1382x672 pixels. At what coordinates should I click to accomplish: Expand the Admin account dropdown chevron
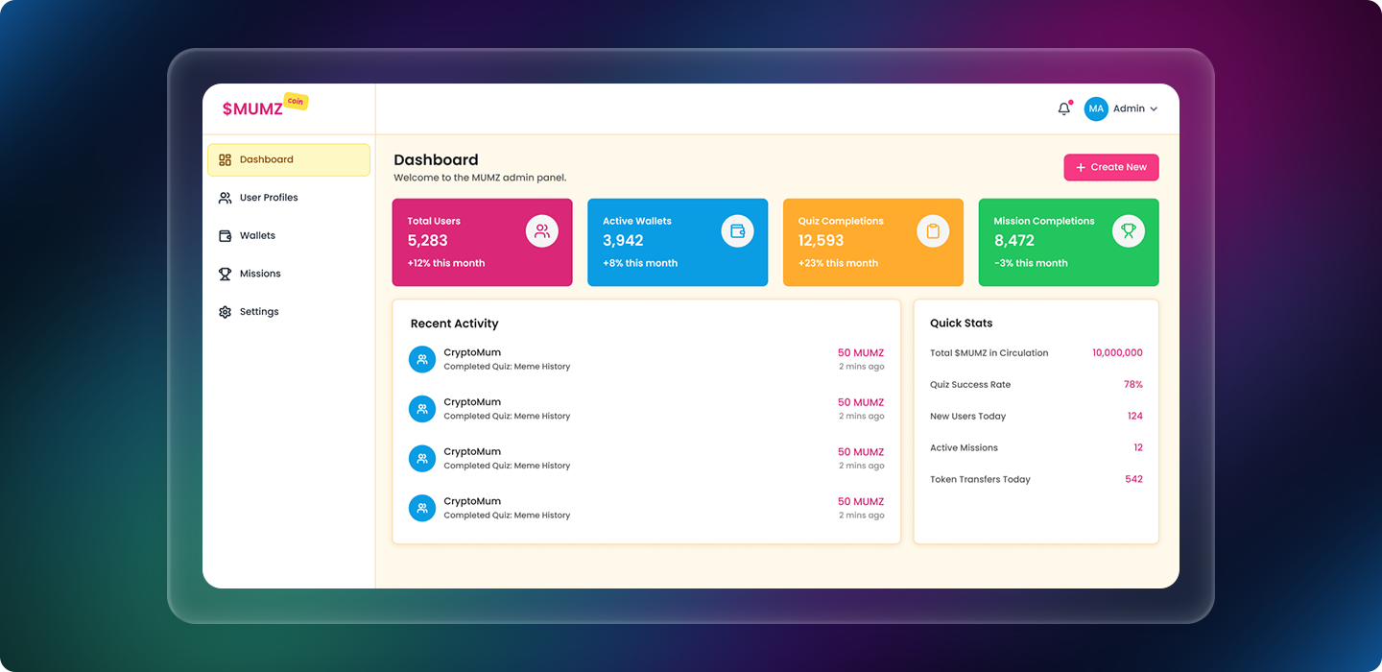(1154, 109)
